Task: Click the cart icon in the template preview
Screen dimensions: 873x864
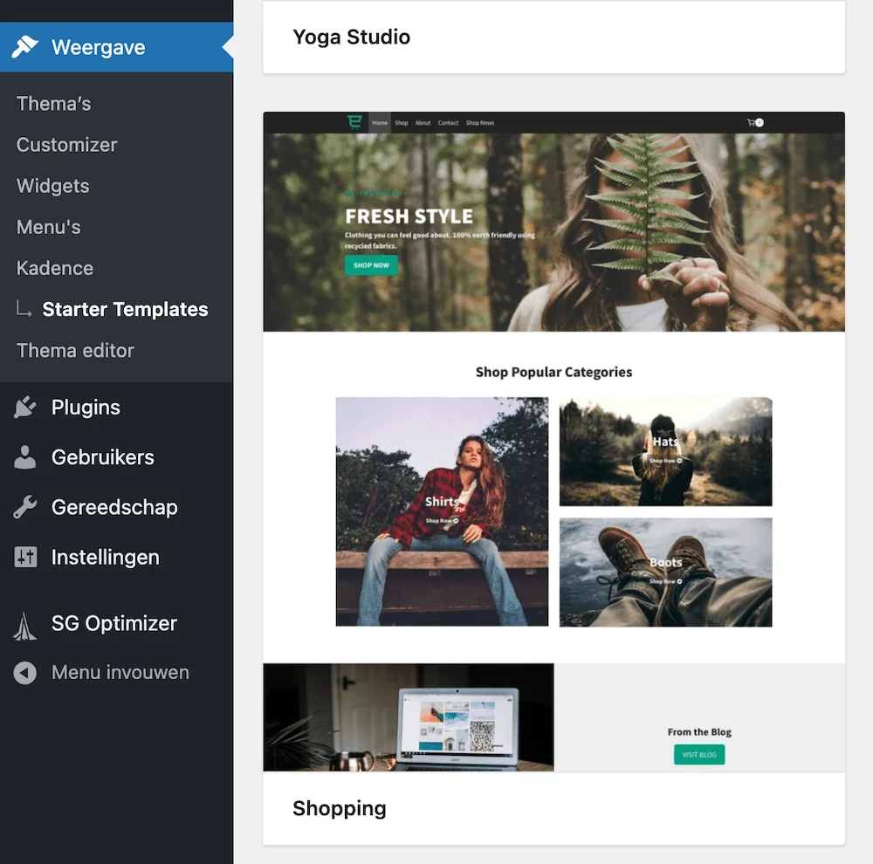Action: click(x=753, y=123)
